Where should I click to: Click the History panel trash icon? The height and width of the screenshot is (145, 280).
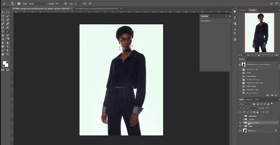click(276, 95)
